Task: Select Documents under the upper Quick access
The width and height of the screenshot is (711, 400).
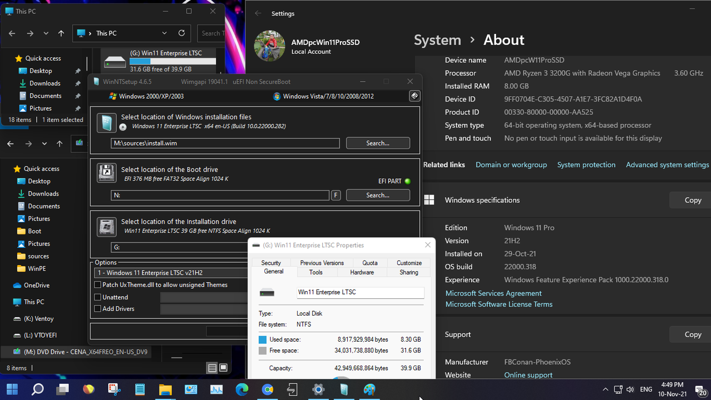Action: pyautogui.click(x=44, y=96)
